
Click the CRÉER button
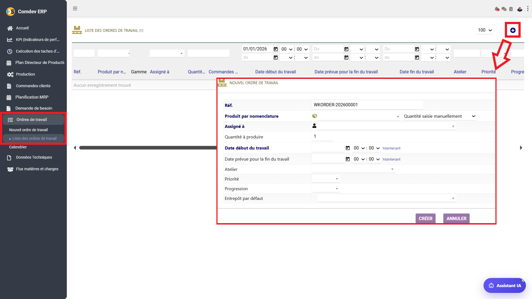tap(425, 218)
